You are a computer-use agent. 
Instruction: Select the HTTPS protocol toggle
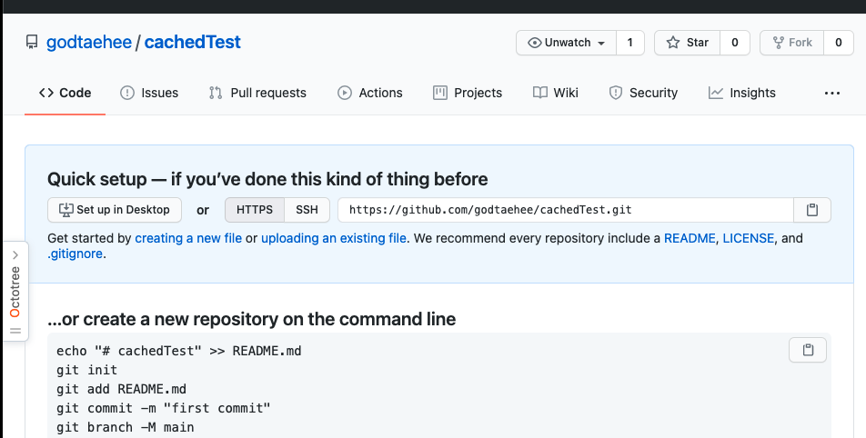(x=255, y=210)
